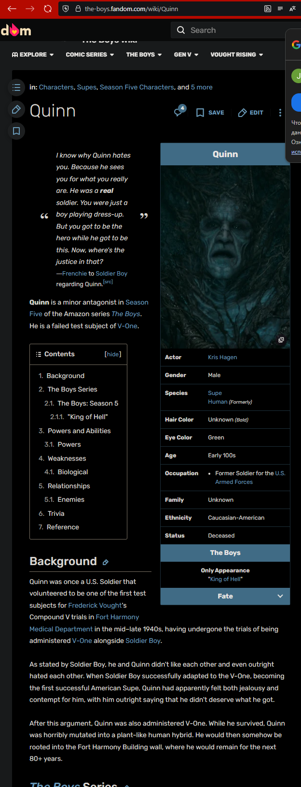Click the RSS feed icon in address bar
Viewport: 301px width, 787px height.
click(268, 9)
